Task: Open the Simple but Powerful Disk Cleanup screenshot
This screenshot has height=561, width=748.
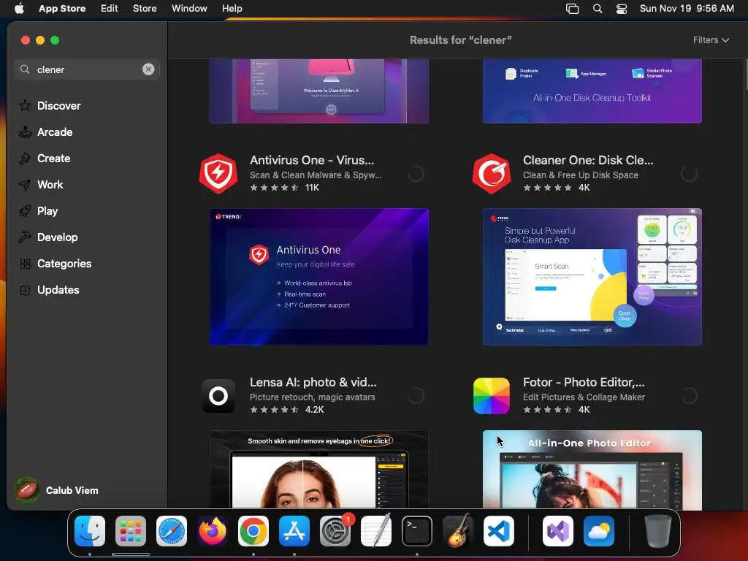Action: (x=592, y=277)
